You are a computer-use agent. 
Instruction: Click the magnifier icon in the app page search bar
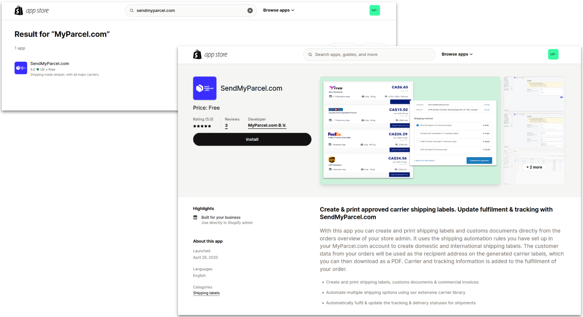tap(310, 55)
